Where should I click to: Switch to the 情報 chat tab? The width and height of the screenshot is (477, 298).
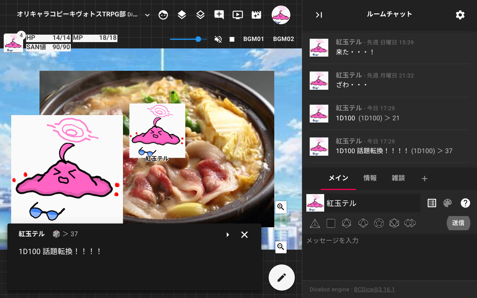click(x=370, y=178)
